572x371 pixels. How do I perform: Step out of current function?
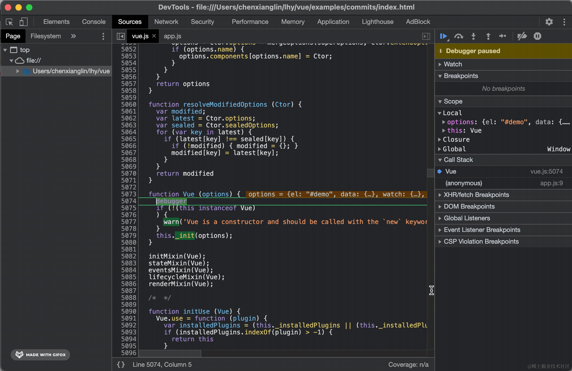tap(488, 36)
